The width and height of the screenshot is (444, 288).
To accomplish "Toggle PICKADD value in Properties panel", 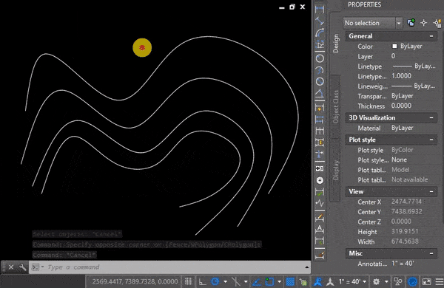I will pyautogui.click(x=411, y=23).
